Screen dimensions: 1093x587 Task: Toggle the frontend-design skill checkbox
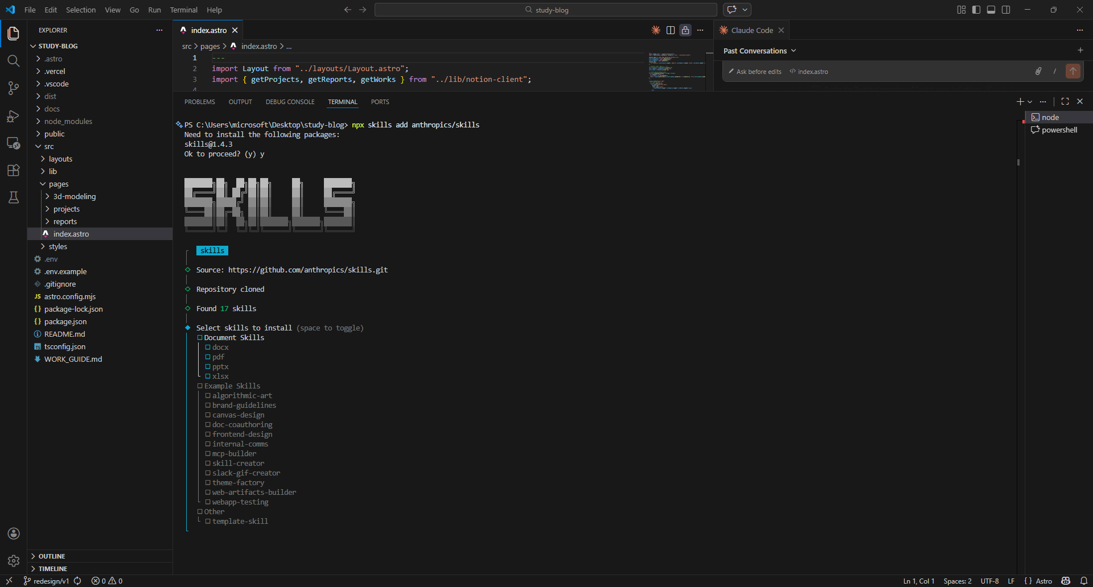point(208,435)
